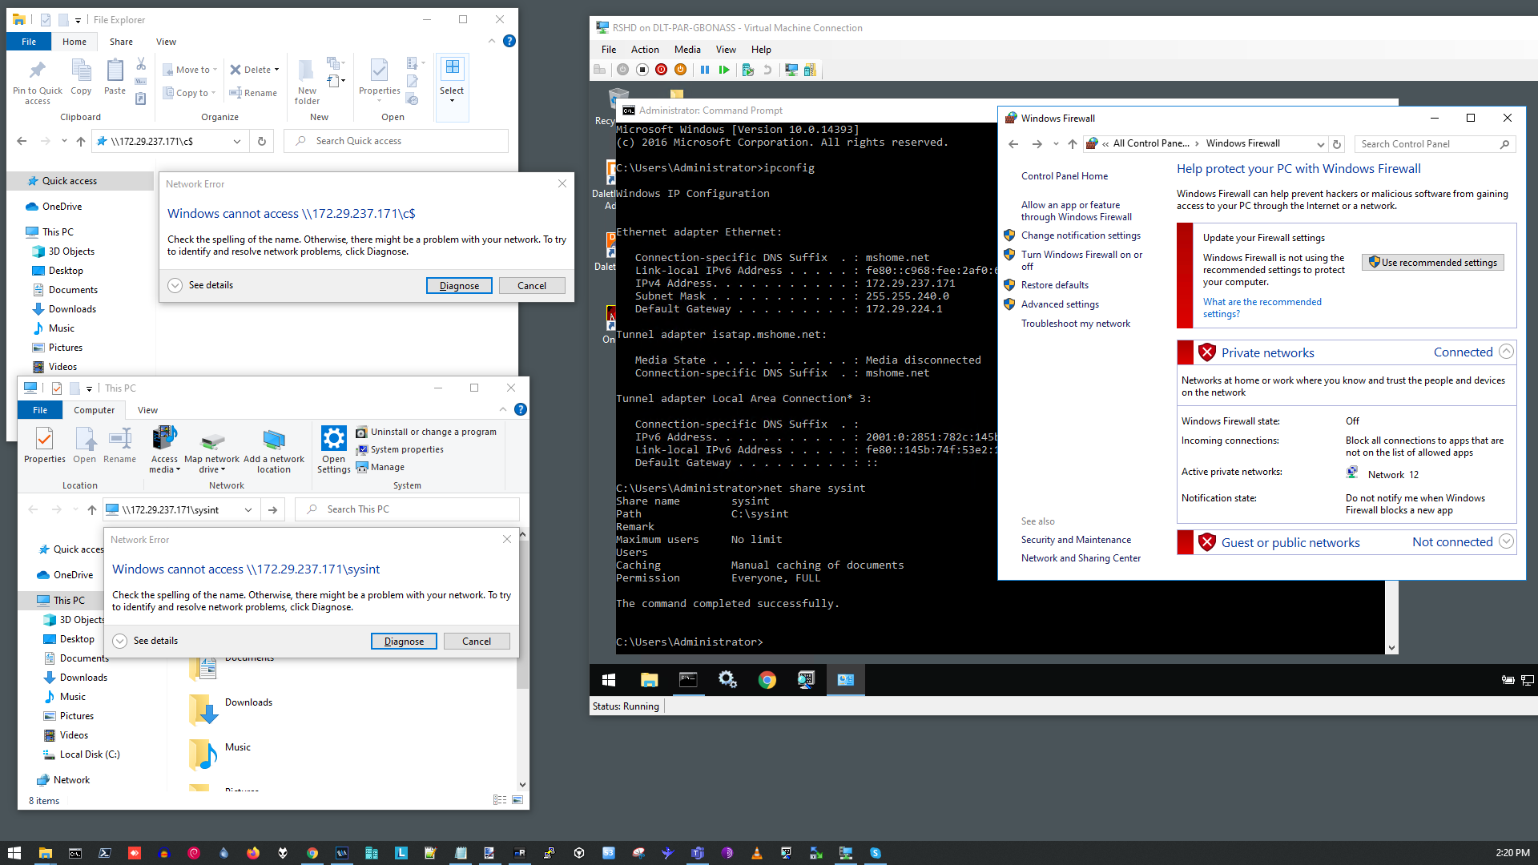
Task: Click the orange Save icon in VM toolbar
Action: [680, 70]
